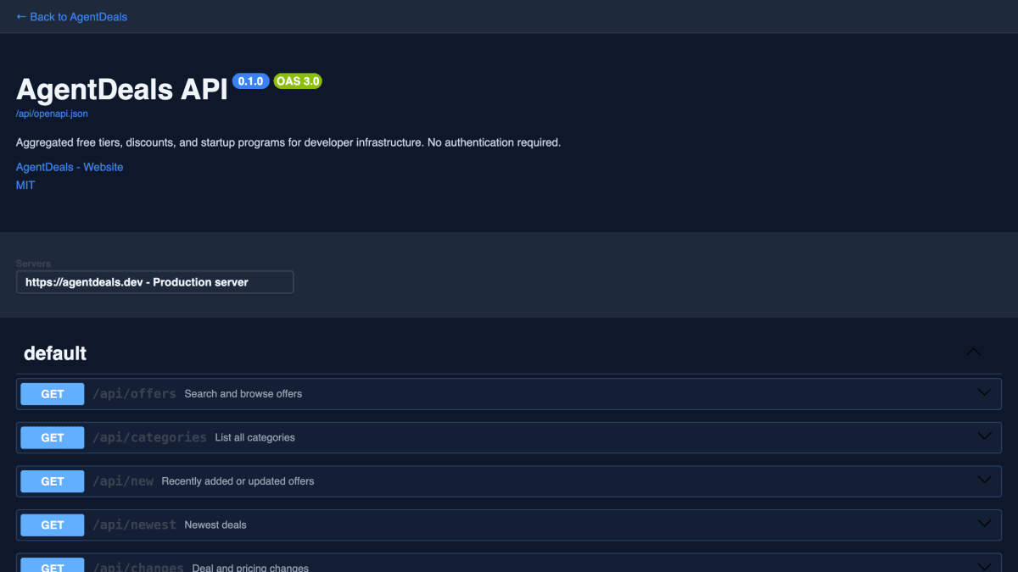The image size is (1018, 572).
Task: Expand the /api/new row chevron
Action: click(x=984, y=480)
